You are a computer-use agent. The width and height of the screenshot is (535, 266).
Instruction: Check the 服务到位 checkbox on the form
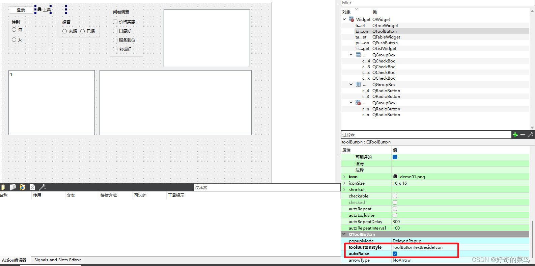click(x=115, y=40)
